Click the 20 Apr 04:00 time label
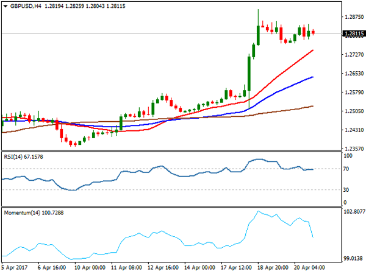366x274 pixels. point(309,267)
